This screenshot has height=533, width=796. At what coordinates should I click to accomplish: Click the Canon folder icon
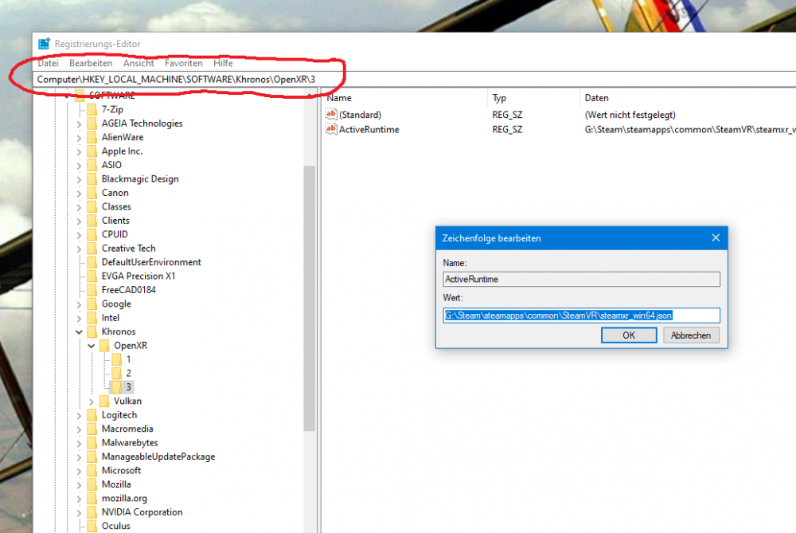click(92, 193)
